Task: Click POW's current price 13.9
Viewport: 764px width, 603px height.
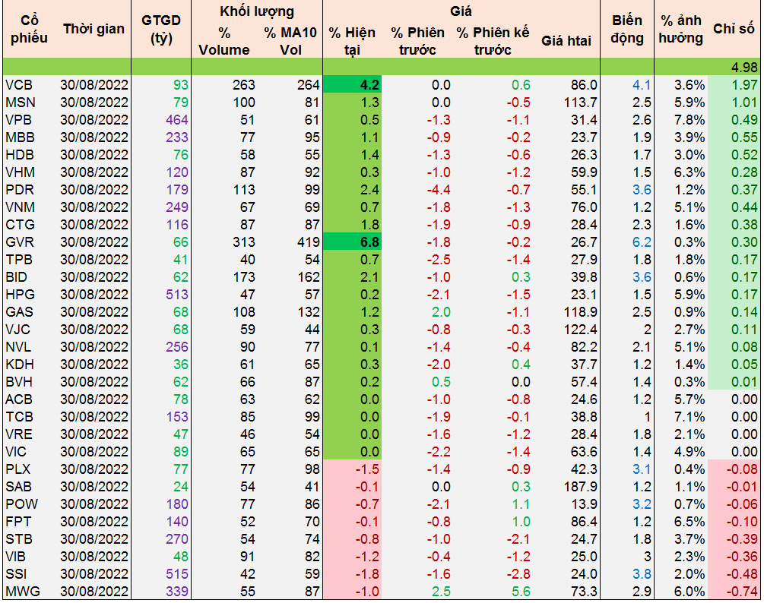Action: click(584, 504)
